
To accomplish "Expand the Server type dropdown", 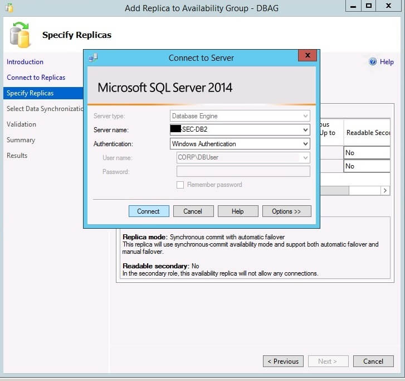I will click(305, 116).
